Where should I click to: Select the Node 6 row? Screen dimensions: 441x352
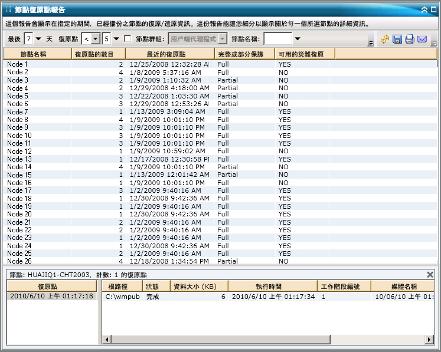pyautogui.click(x=220, y=104)
